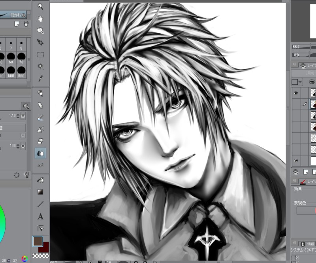Choose brush size preset 7
Screen dimensions: 316x263
point(11,45)
